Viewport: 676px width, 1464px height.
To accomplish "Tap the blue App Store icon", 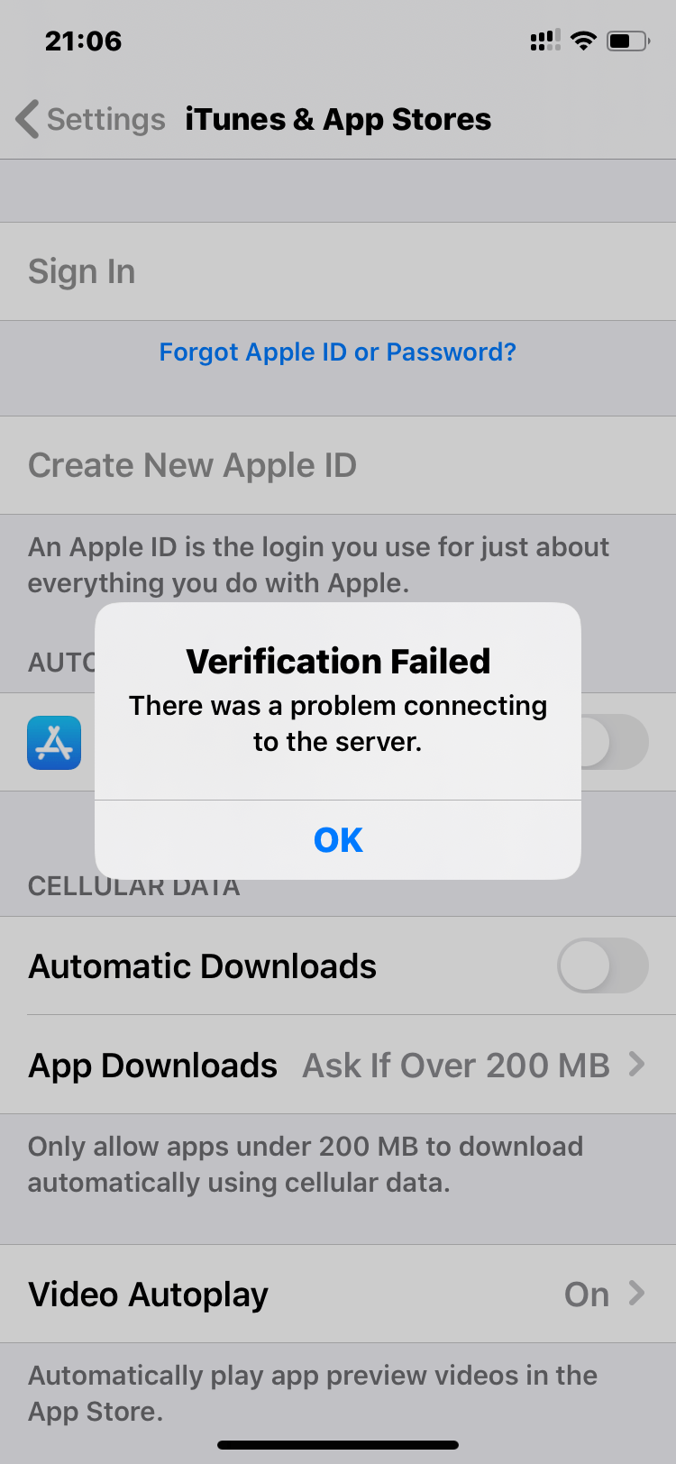I will [54, 743].
